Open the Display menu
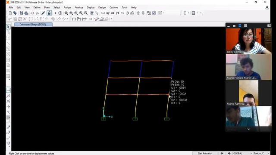Screen dimensions: 276x155 (91, 7)
